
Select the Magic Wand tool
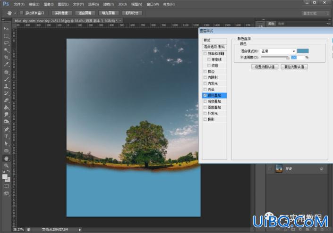[6, 50]
